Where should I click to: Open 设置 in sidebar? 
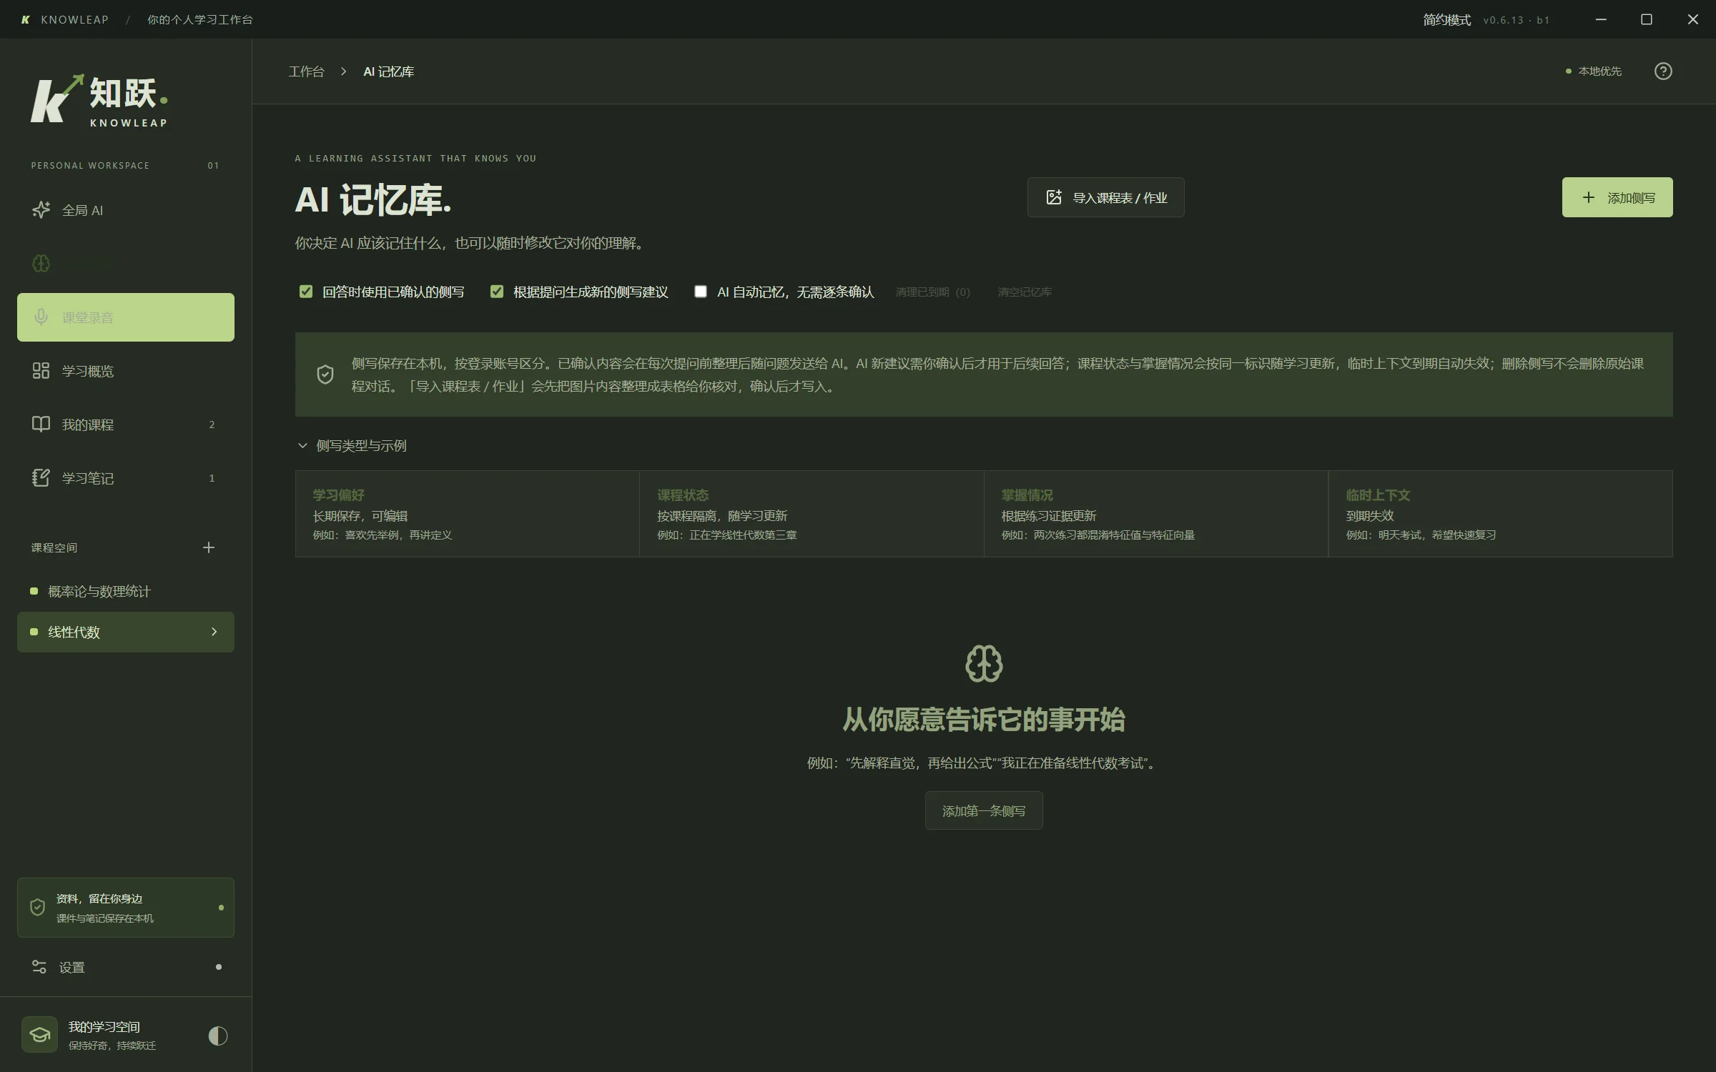126,967
